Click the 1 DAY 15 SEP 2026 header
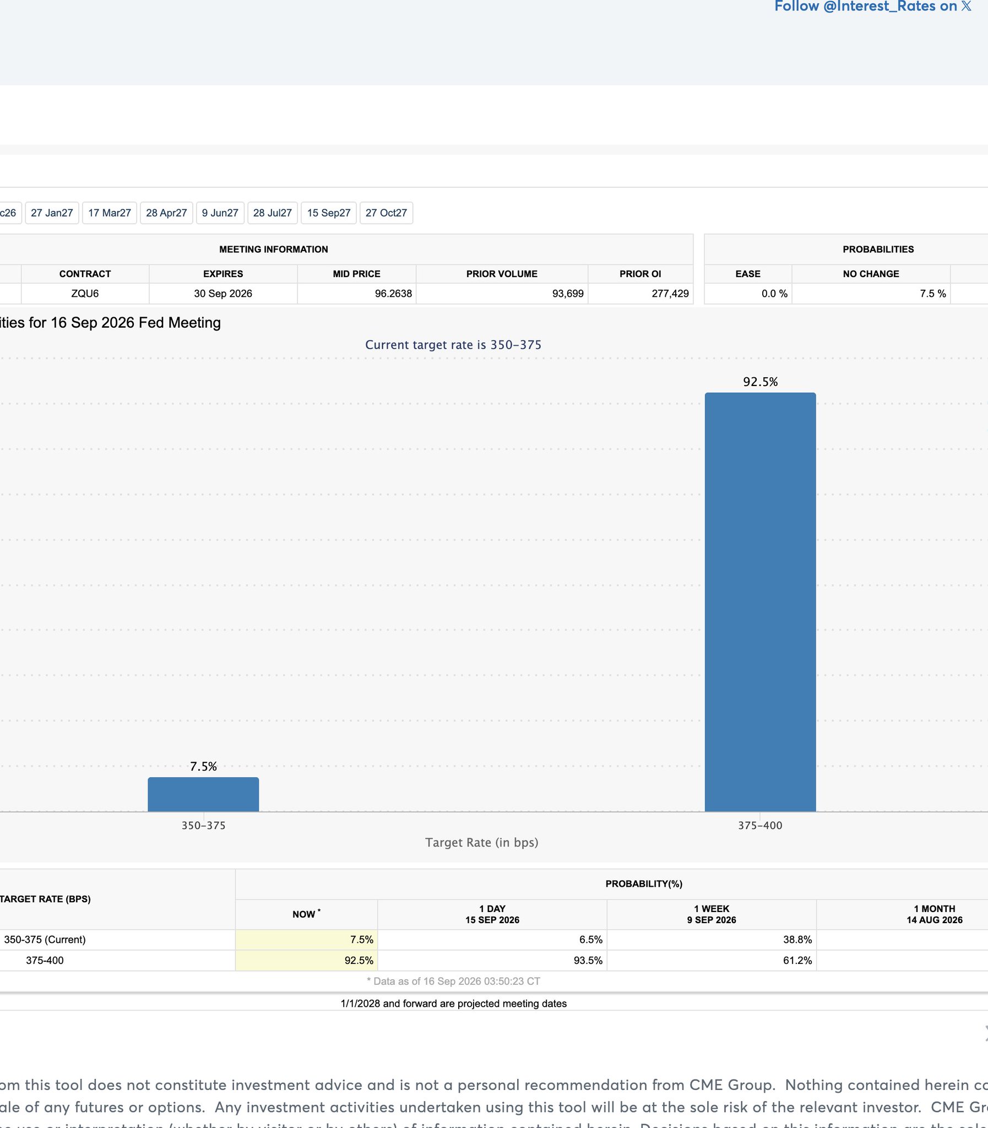Screen dimensions: 988x1128 [492, 915]
